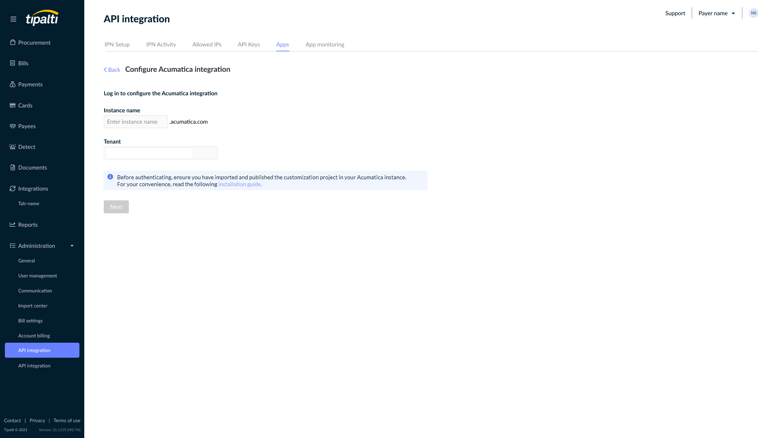Screen dimensions: 778x438
Task: Collapse the Administration menu
Action: point(72,246)
